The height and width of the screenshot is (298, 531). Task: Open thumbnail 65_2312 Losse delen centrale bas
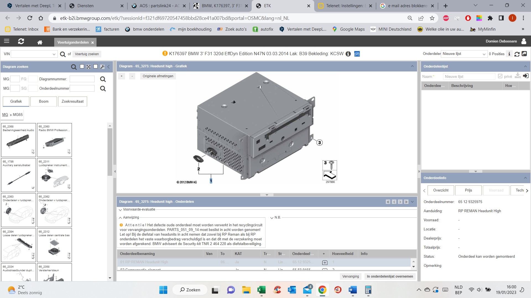tap(54, 245)
